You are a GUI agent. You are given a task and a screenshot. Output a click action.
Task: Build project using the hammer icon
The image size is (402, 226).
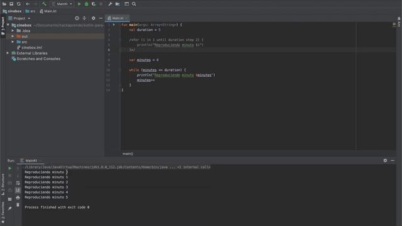(x=45, y=4)
